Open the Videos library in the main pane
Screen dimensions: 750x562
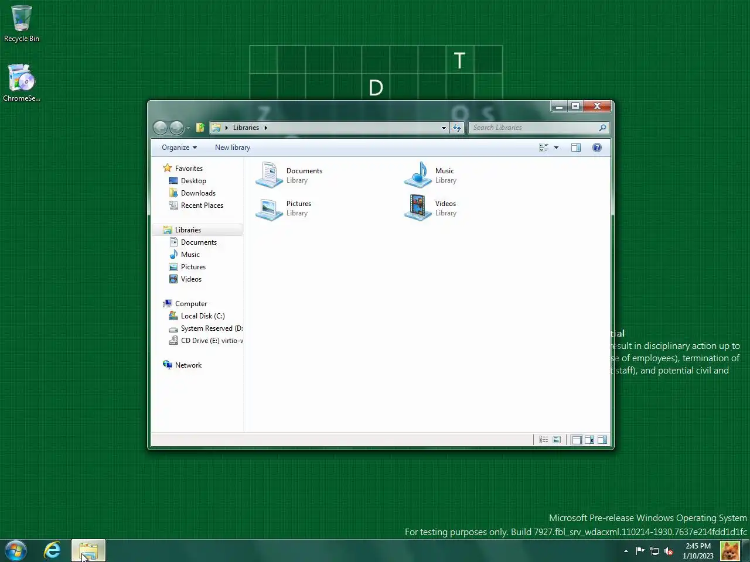(431, 208)
